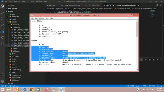Click Ln 18, Col 13 position indicator
164x92 pixels.
(x=130, y=86)
